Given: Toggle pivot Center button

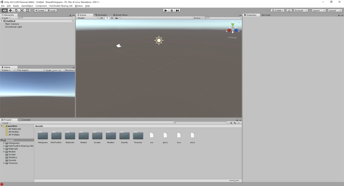Looking at the screenshot, I should 40,10.
